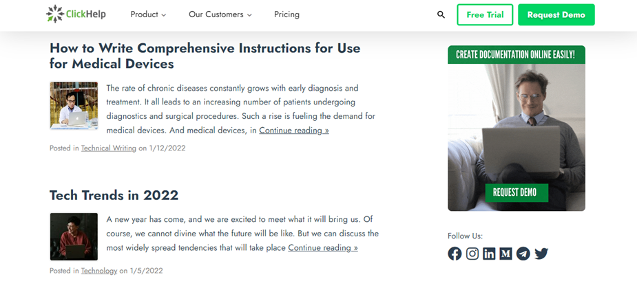Open the Technology category link
This screenshot has width=637, height=303.
click(x=99, y=271)
